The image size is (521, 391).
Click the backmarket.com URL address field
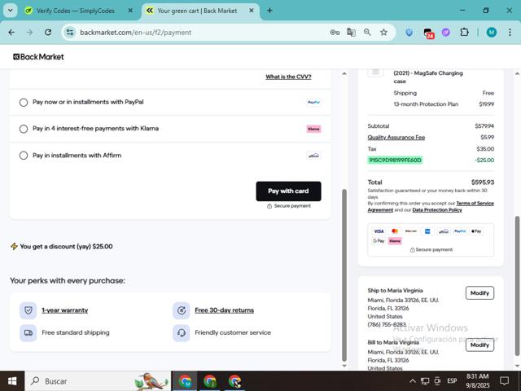pos(136,33)
